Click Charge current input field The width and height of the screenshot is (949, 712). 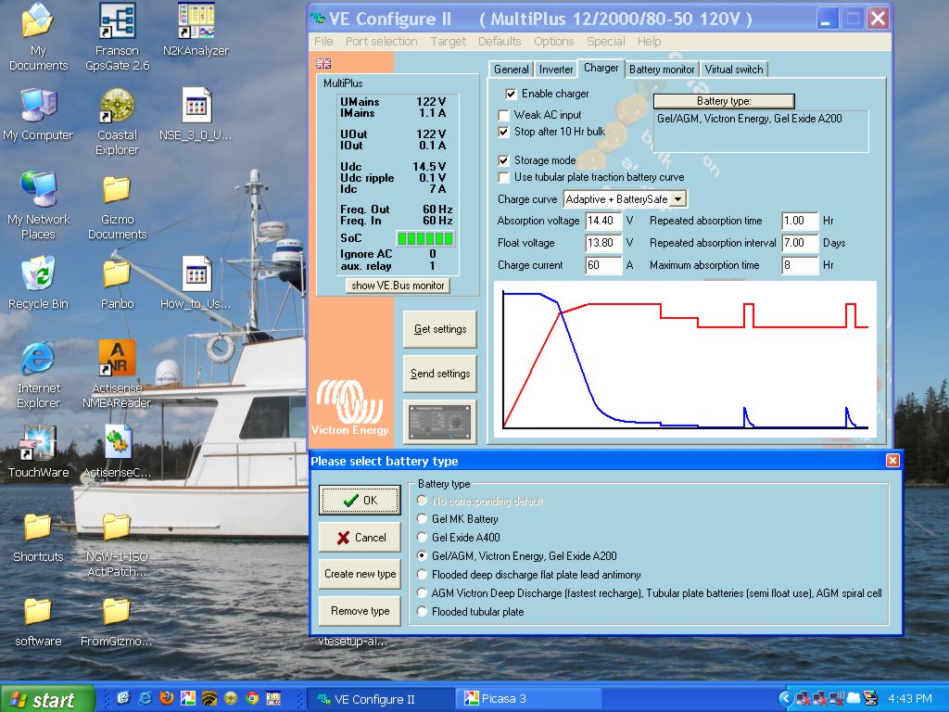(x=602, y=265)
